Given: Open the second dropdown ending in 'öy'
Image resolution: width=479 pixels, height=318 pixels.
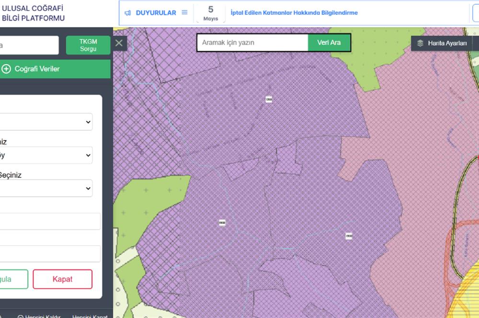Looking at the screenshot, I should (x=46, y=155).
